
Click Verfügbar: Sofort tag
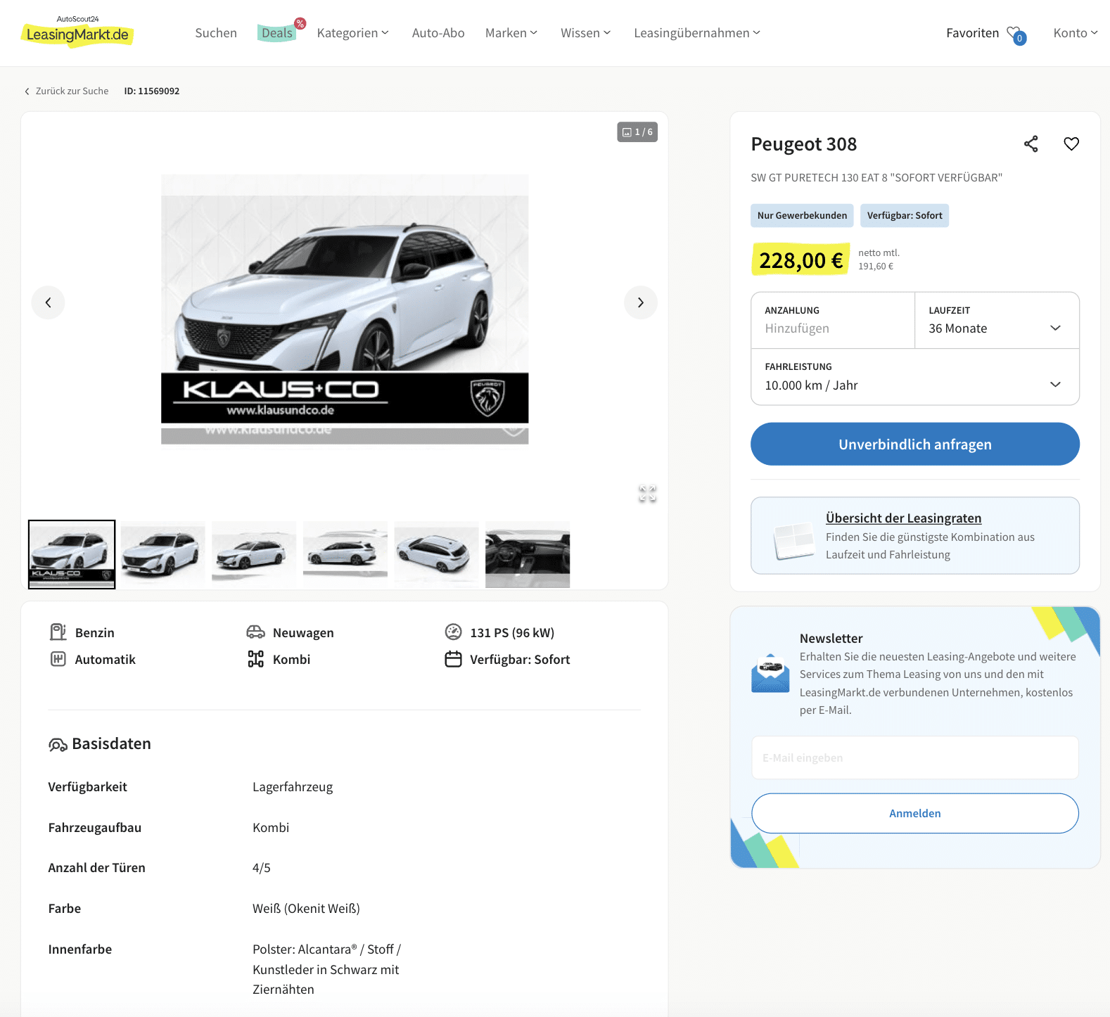905,216
